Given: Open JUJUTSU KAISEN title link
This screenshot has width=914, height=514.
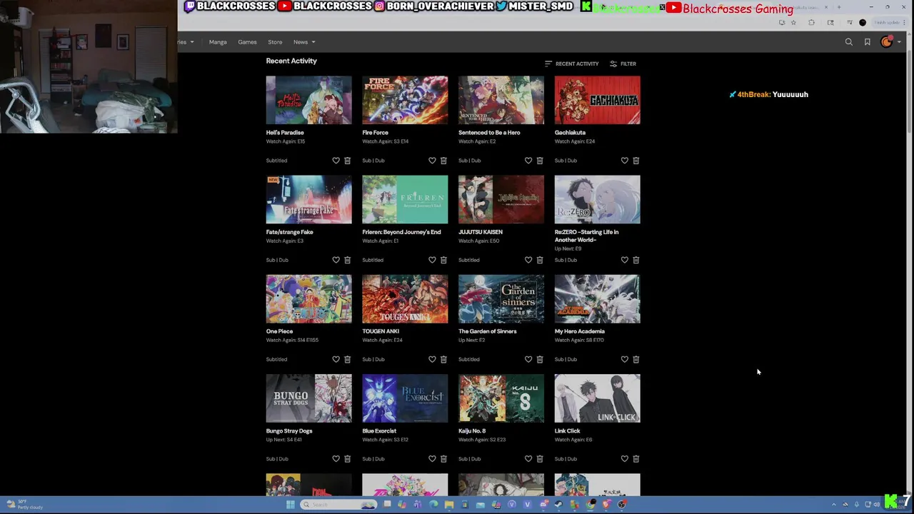Looking at the screenshot, I should coord(481,232).
